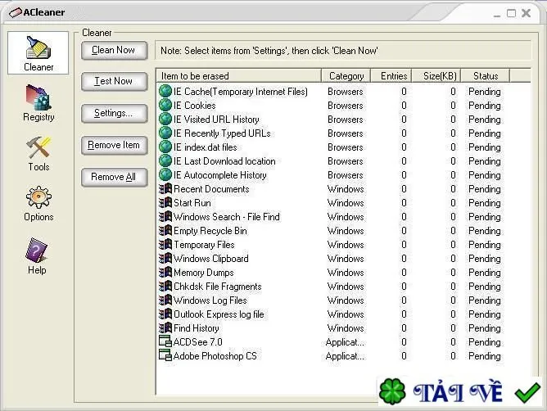Click the Windows Clipboard row icon
This screenshot has height=411, width=547.
[x=165, y=259]
